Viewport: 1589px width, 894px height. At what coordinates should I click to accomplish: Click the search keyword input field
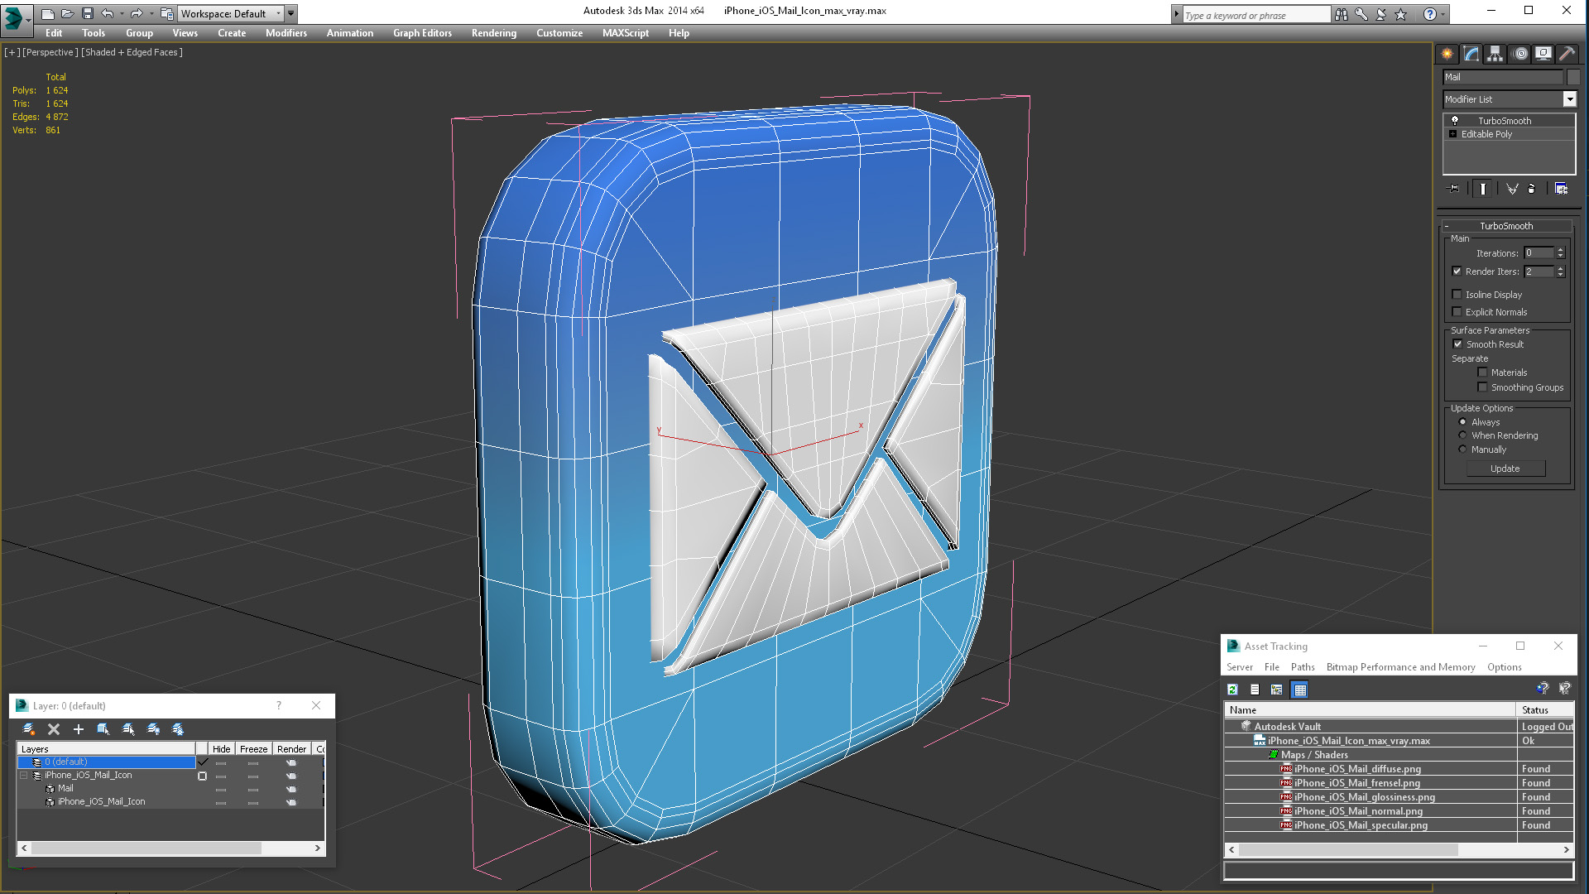(x=1255, y=15)
